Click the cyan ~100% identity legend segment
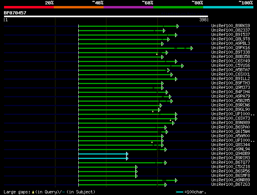Screen dimensions: 257x195 [228, 7]
